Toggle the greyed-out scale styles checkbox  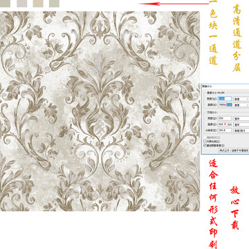[x=205, y=138]
